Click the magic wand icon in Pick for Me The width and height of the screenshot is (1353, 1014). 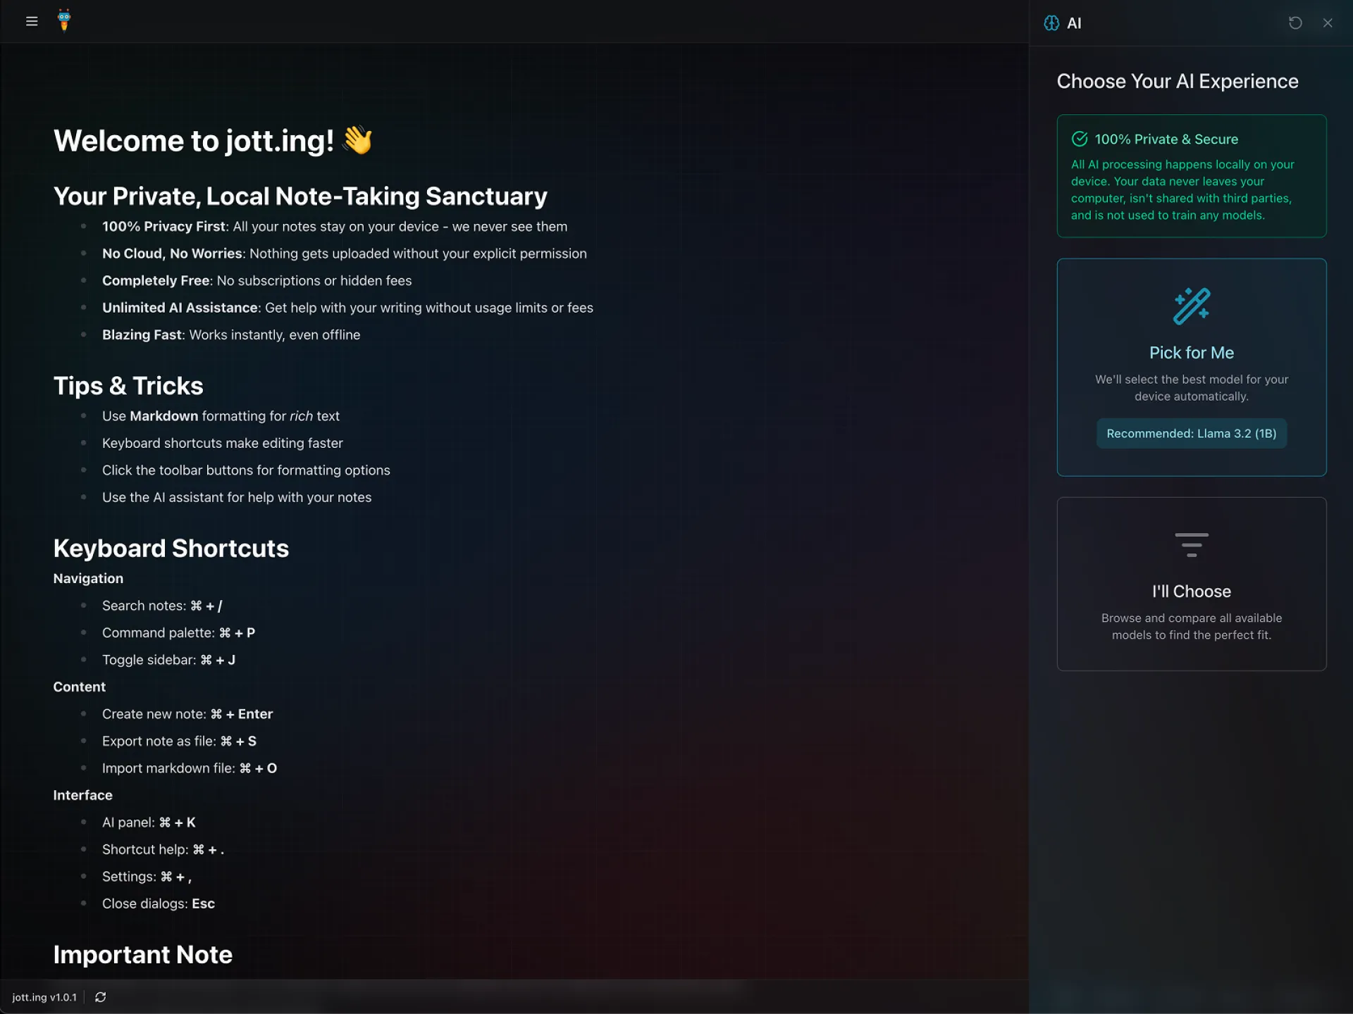click(x=1191, y=306)
